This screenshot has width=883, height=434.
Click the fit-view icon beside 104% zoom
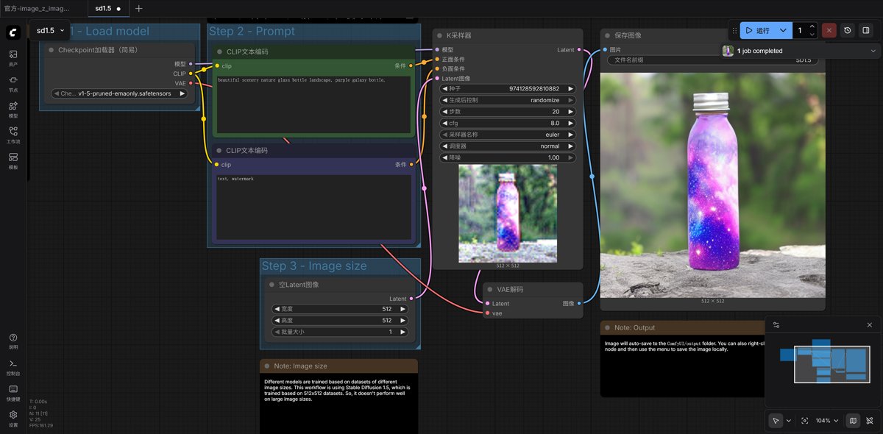804,421
